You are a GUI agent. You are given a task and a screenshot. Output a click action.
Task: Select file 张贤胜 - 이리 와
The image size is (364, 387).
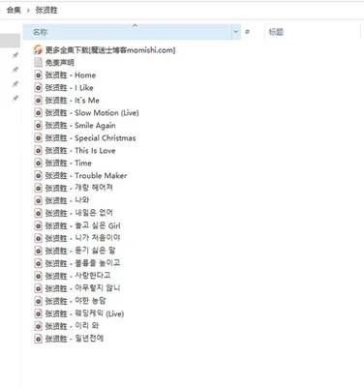click(72, 326)
